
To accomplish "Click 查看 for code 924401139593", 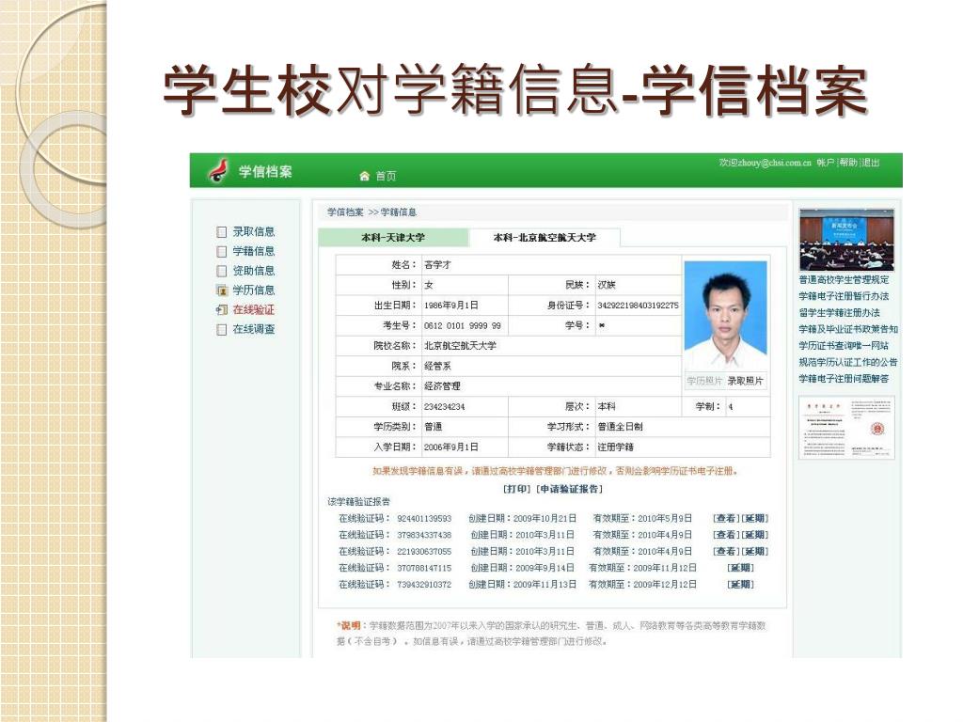I will click(x=726, y=518).
